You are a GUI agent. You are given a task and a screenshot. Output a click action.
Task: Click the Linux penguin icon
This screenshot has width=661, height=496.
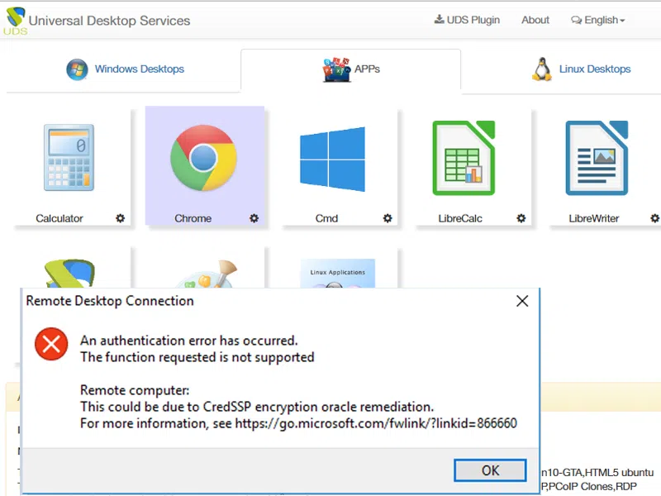[x=542, y=69]
